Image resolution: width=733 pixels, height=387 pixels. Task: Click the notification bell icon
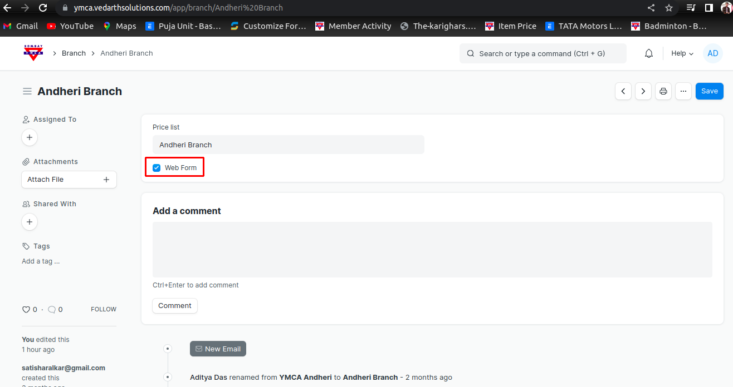tap(649, 53)
